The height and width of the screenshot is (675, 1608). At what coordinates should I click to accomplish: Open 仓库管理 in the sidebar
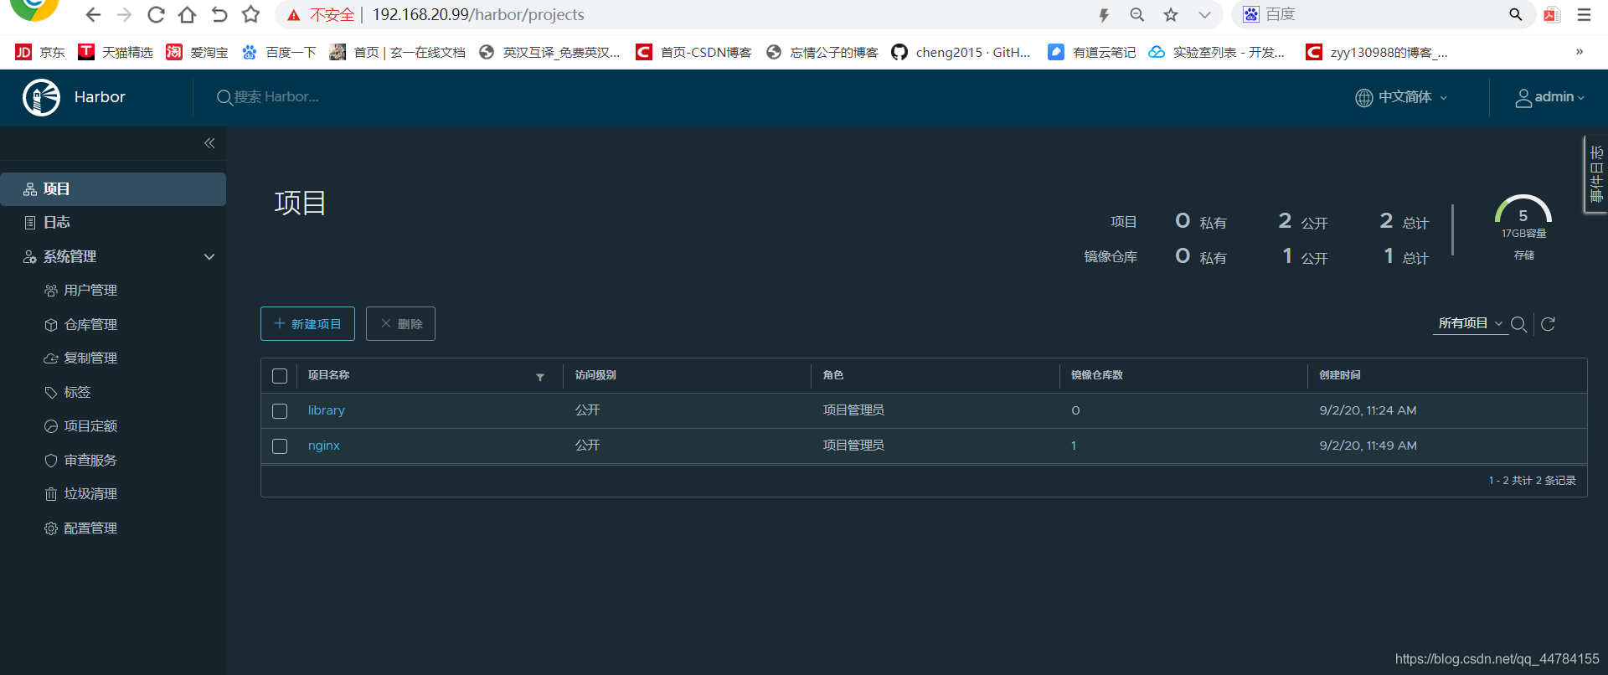click(x=81, y=325)
